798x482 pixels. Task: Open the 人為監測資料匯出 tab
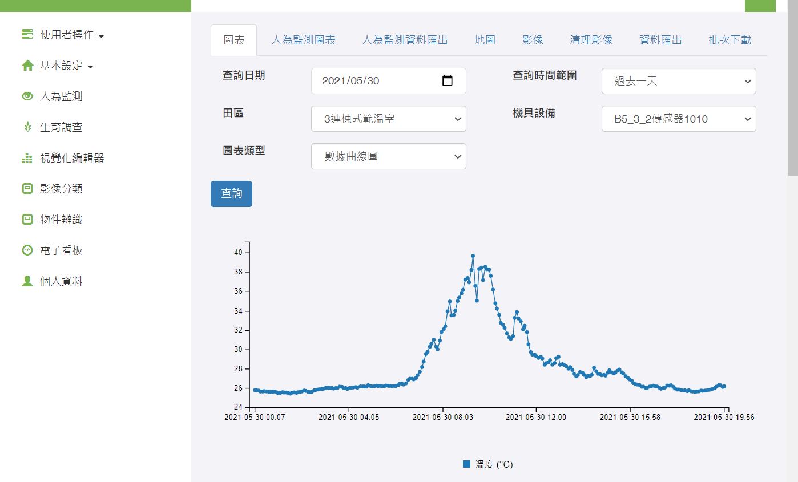click(x=405, y=39)
